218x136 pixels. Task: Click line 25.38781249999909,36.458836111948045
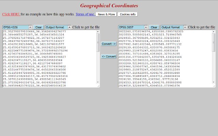click(34, 79)
